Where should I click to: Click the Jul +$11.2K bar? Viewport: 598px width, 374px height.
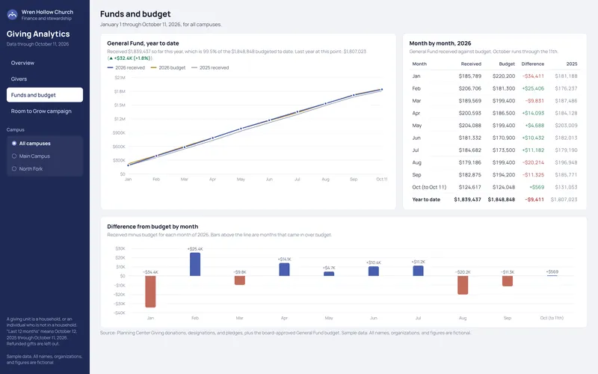pyautogui.click(x=418, y=271)
